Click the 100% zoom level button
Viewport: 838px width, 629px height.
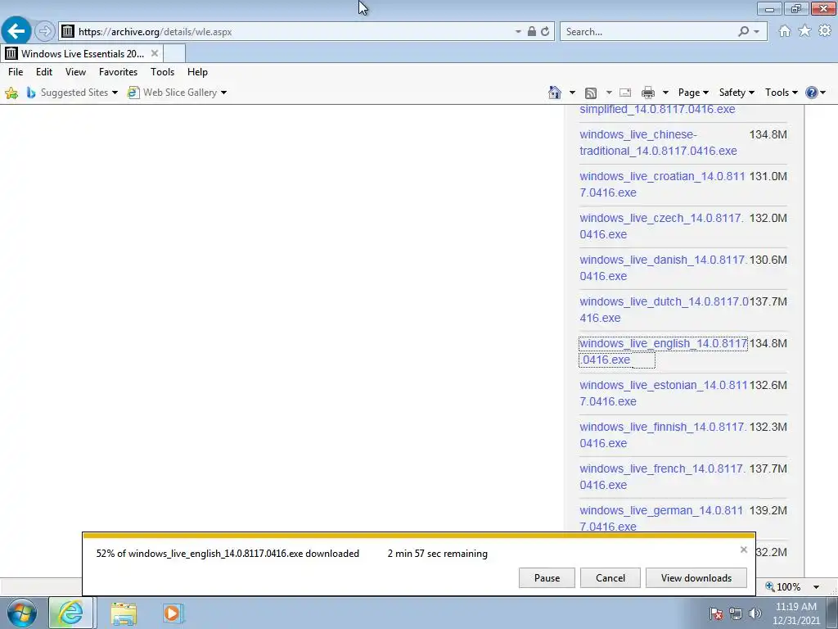tap(783, 586)
